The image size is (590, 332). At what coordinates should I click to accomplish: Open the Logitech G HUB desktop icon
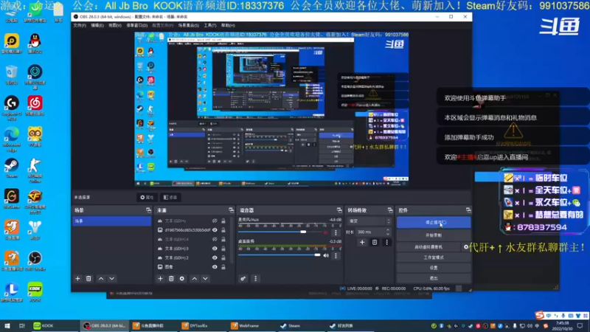(12, 107)
